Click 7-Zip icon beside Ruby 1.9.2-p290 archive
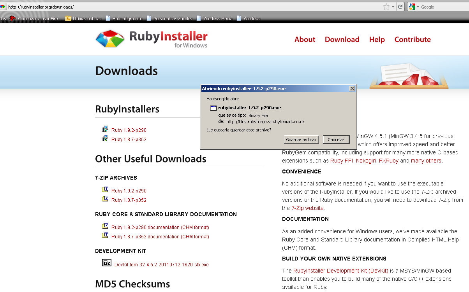This screenshot has height=292, width=469. pos(105,189)
